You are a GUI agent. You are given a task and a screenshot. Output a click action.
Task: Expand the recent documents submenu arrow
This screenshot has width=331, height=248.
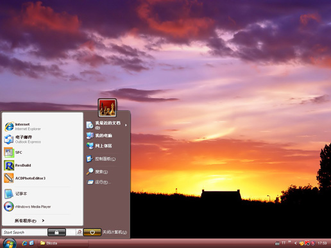tap(126, 125)
